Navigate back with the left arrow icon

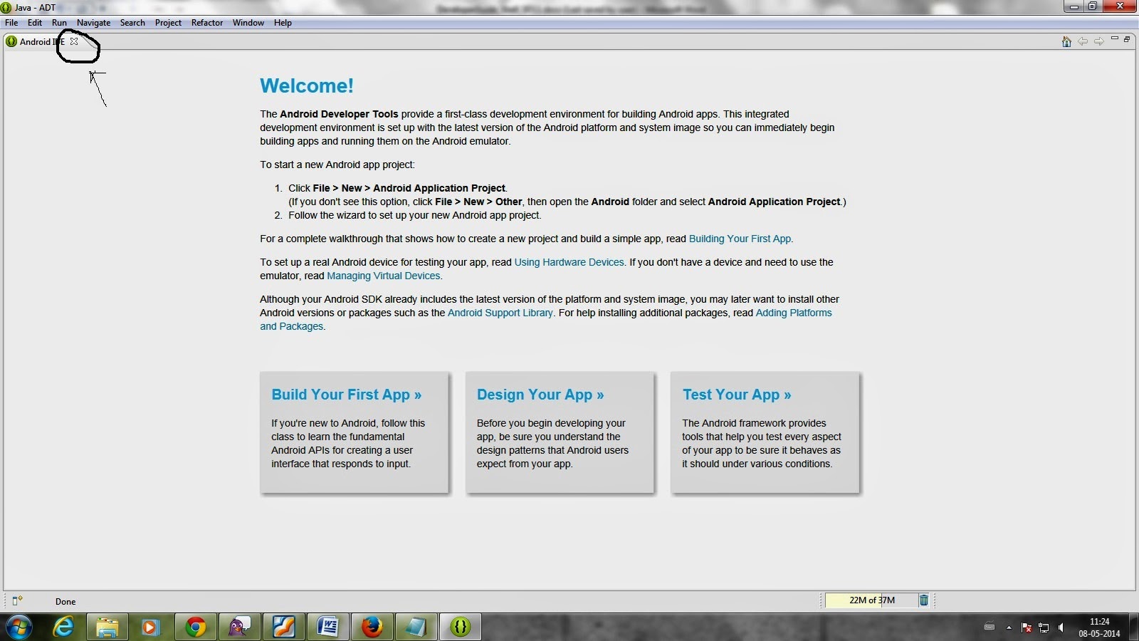click(x=1083, y=41)
